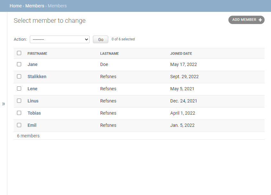This screenshot has width=271, height=195.
Task: Edit the member named Emil
Action: (32, 125)
